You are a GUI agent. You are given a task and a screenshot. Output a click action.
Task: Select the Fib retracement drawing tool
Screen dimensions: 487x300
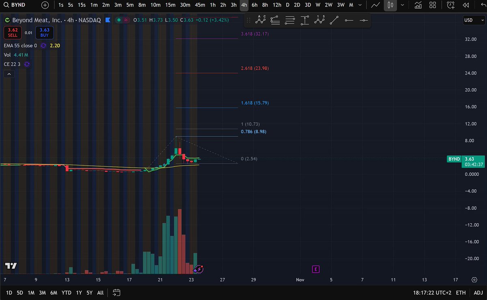pyautogui.click(x=275, y=20)
